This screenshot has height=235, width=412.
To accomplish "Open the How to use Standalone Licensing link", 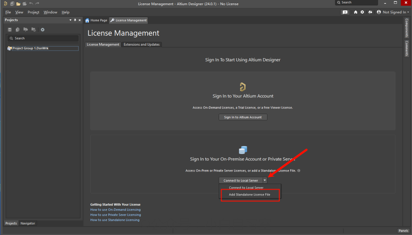I will pos(115,220).
